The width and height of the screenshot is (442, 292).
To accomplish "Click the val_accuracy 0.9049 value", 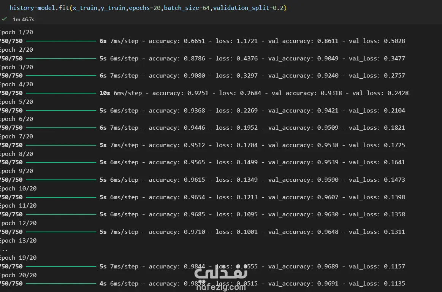I will pos(328,59).
